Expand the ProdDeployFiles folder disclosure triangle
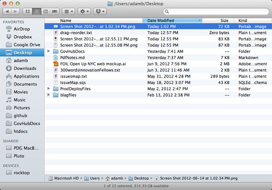The height and width of the screenshot is (190, 272). pos(49,88)
